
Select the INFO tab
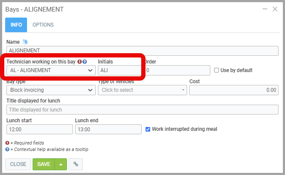(x=16, y=25)
